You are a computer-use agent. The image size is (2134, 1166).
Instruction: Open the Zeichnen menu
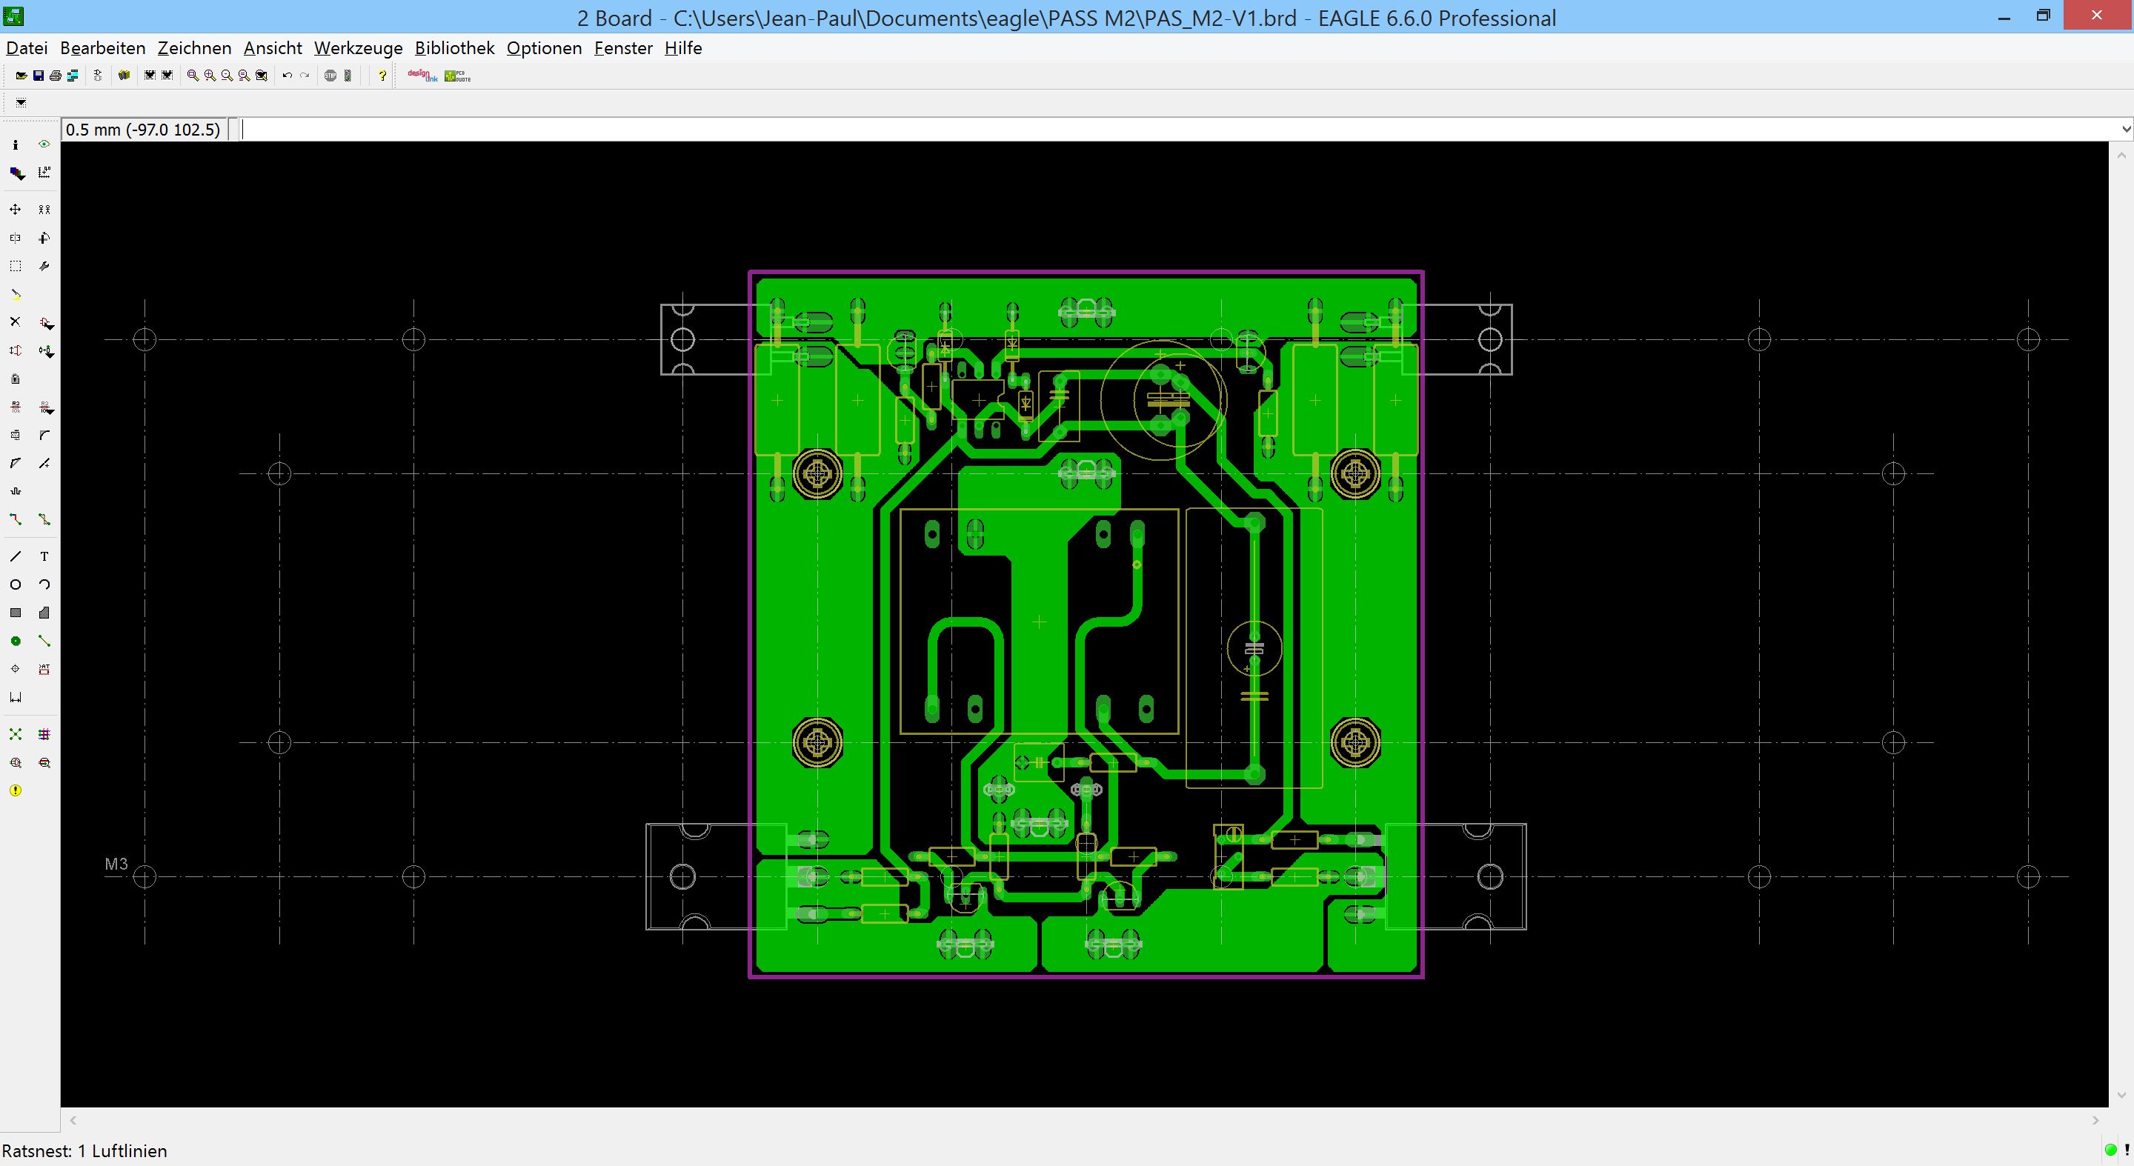tap(195, 48)
